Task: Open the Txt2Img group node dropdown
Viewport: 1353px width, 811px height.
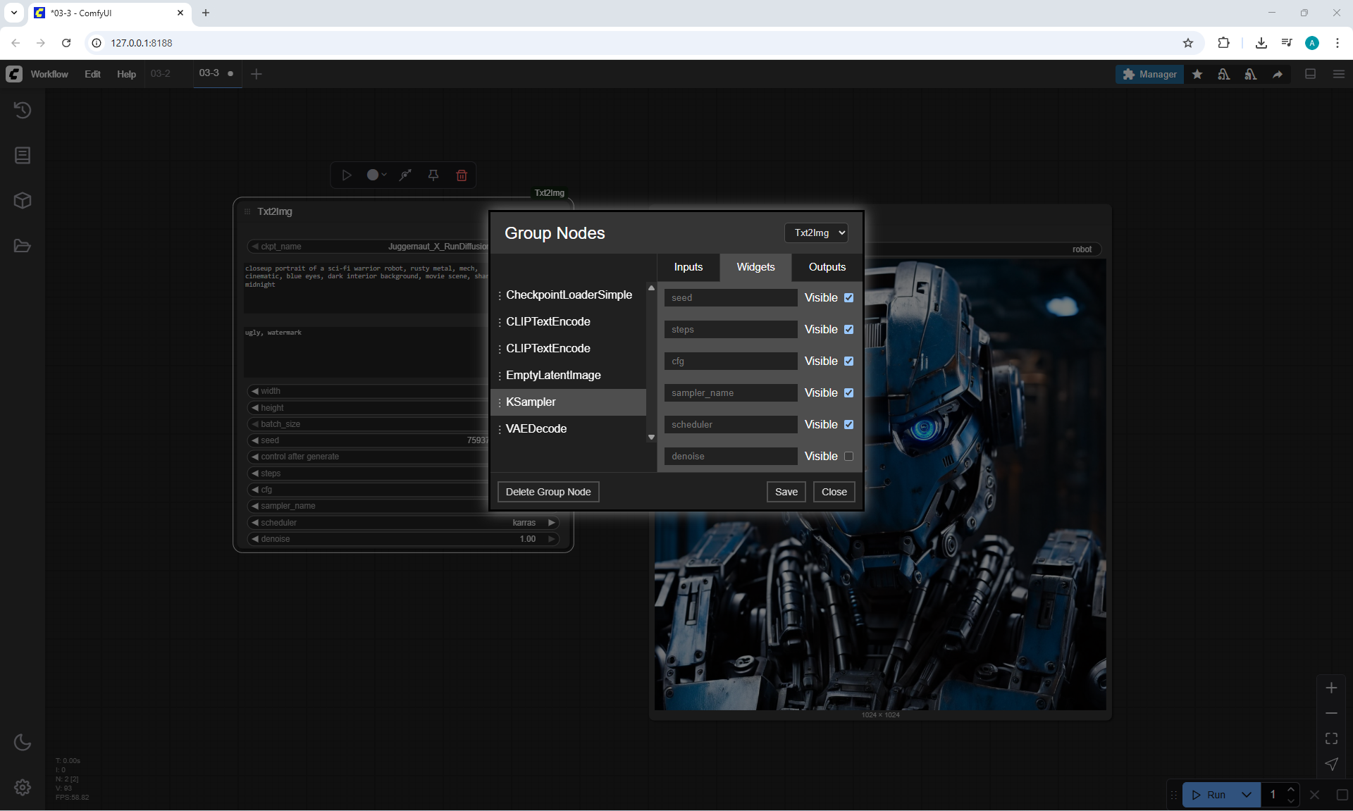Action: tap(816, 233)
